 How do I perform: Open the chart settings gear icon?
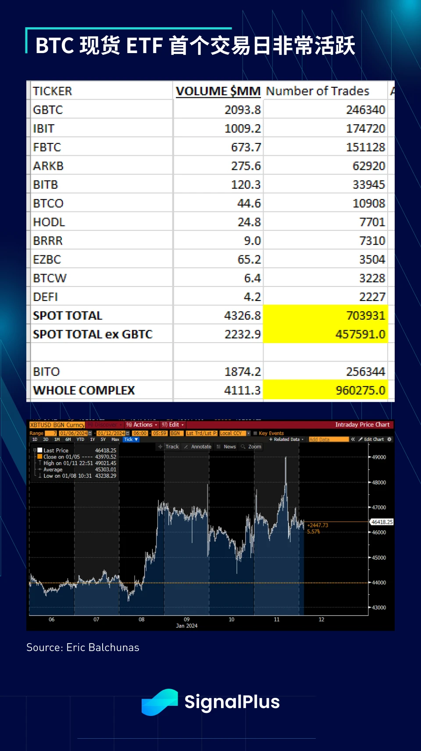click(389, 439)
